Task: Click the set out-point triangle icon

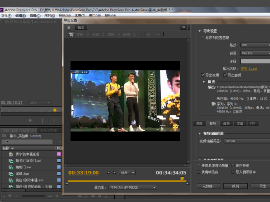Action: click(114, 172)
